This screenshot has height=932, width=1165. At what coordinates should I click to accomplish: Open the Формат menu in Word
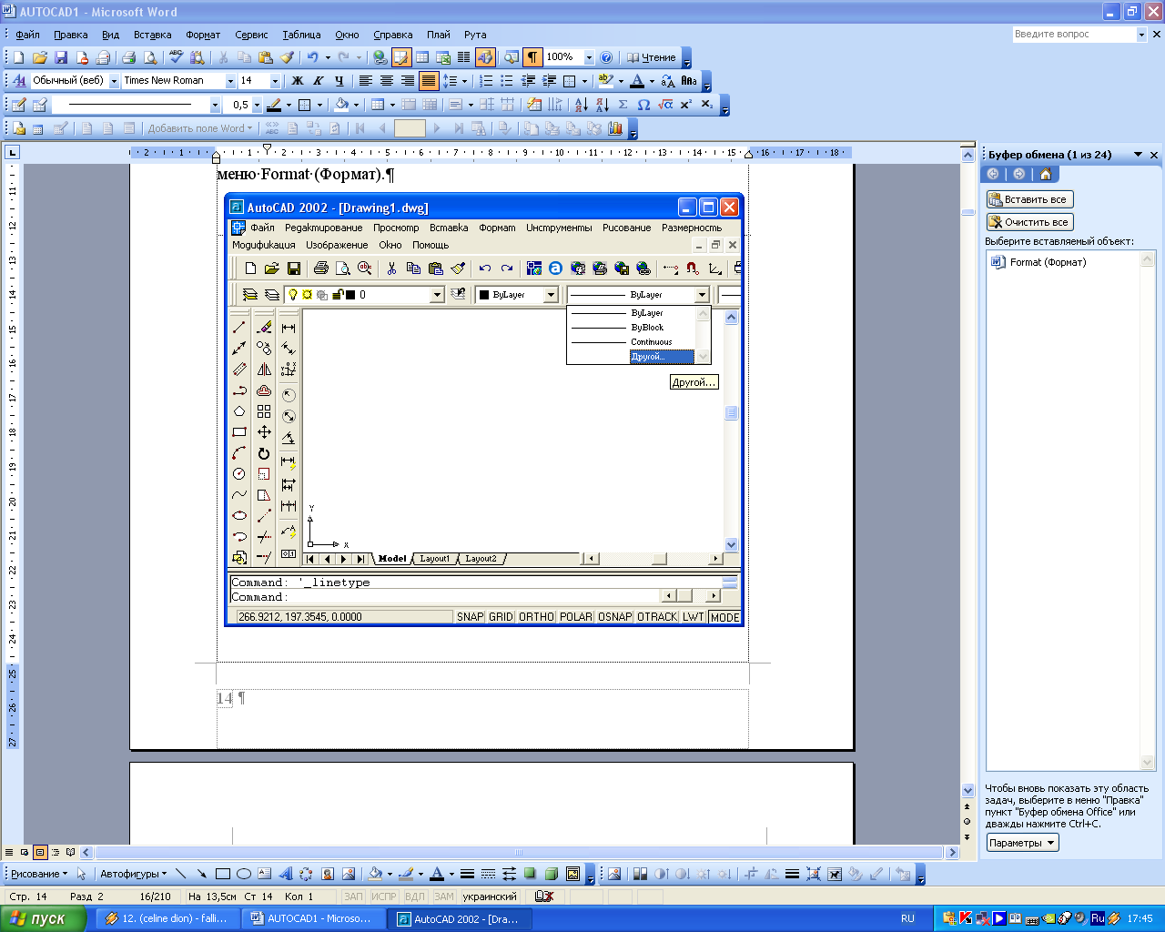point(203,35)
